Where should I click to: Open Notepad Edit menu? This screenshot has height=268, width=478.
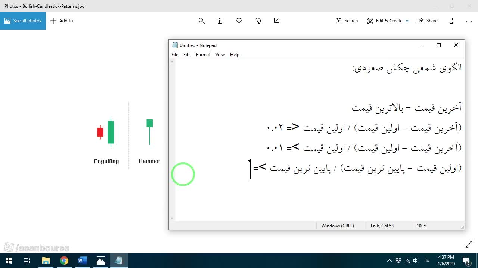coord(187,55)
